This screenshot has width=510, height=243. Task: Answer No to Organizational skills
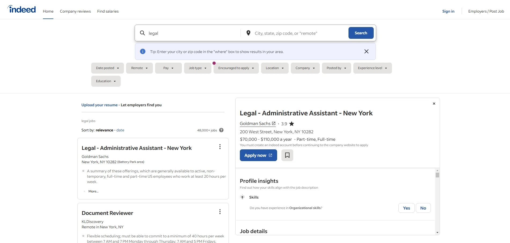tap(423, 208)
